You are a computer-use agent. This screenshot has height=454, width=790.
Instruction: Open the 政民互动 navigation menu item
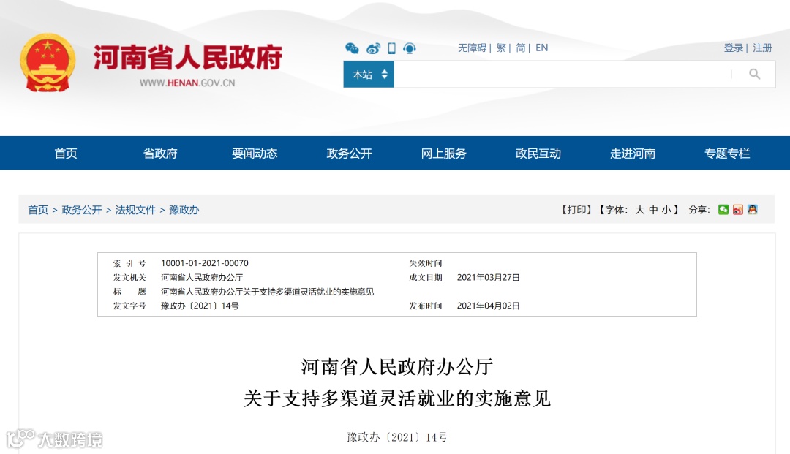(x=538, y=153)
